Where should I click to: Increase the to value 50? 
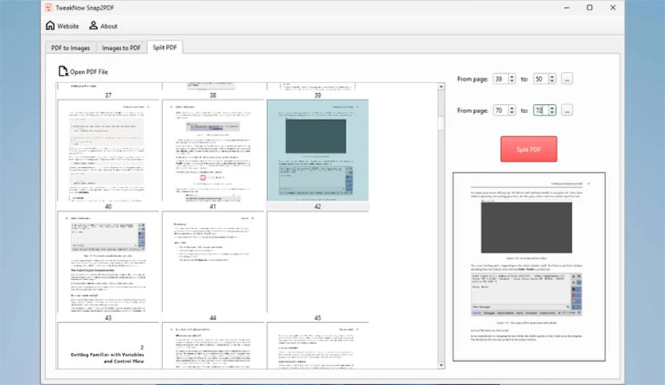552,76
